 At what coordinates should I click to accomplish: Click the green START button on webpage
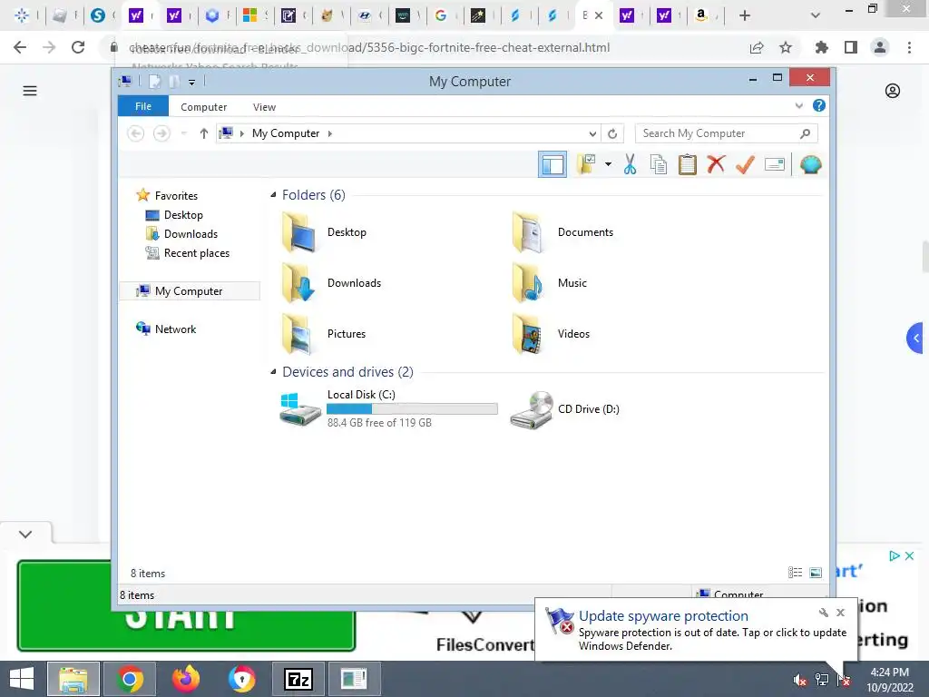[185, 605]
